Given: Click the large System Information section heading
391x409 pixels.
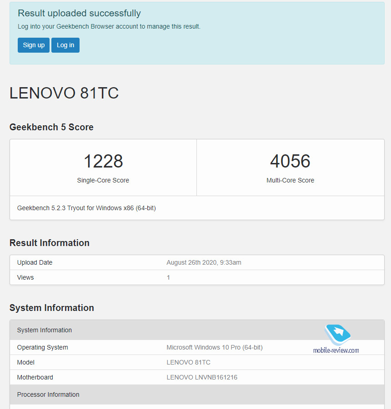Looking at the screenshot, I should 52,308.
